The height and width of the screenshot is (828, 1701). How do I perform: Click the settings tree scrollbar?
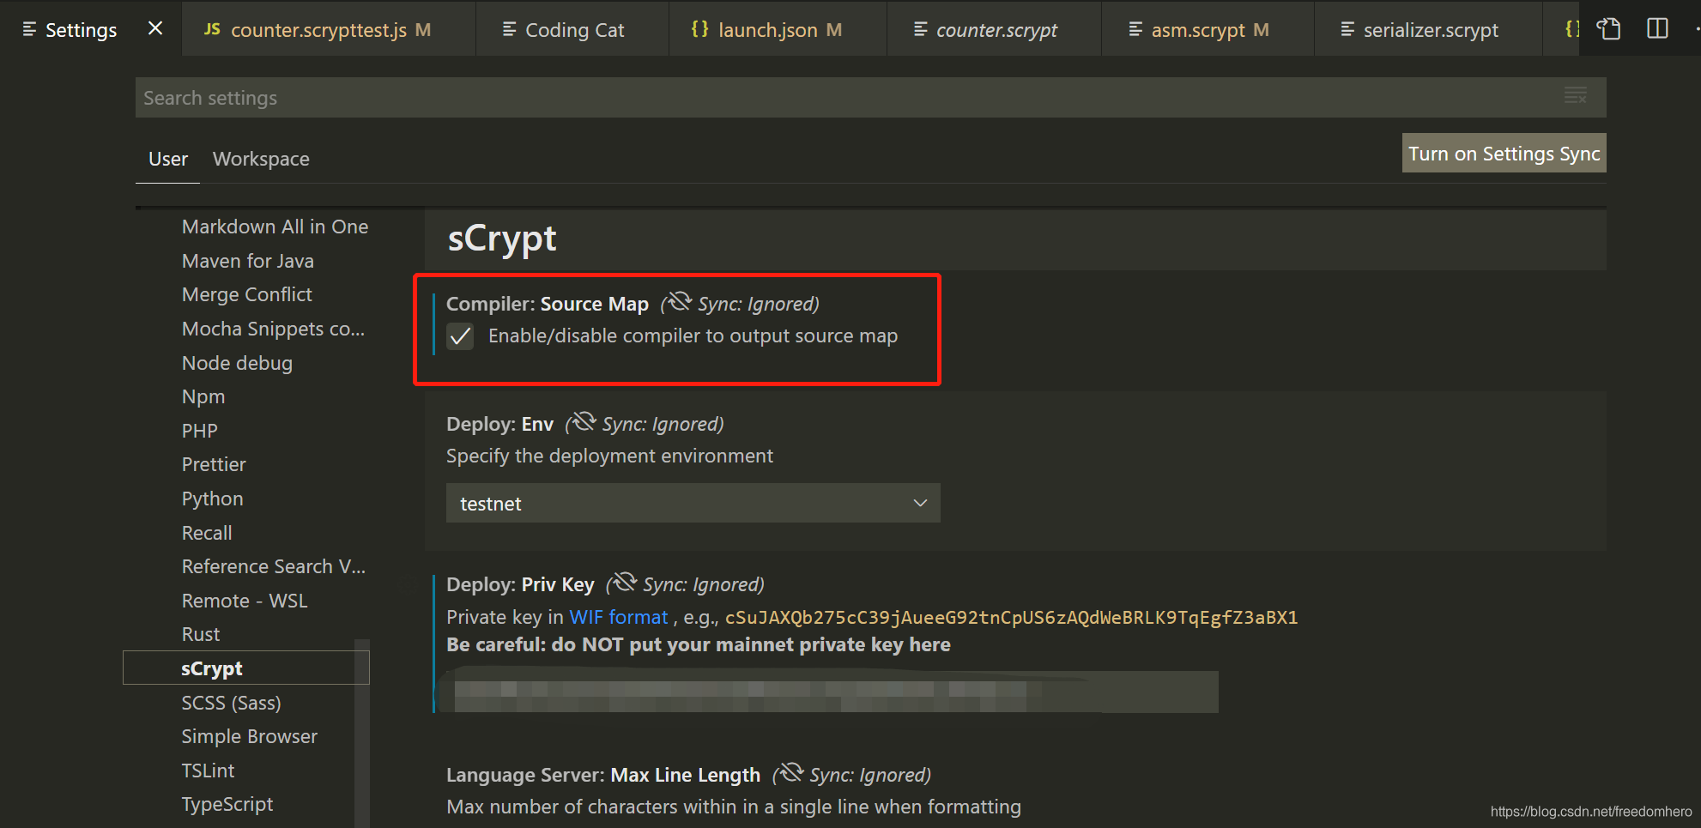point(362,733)
